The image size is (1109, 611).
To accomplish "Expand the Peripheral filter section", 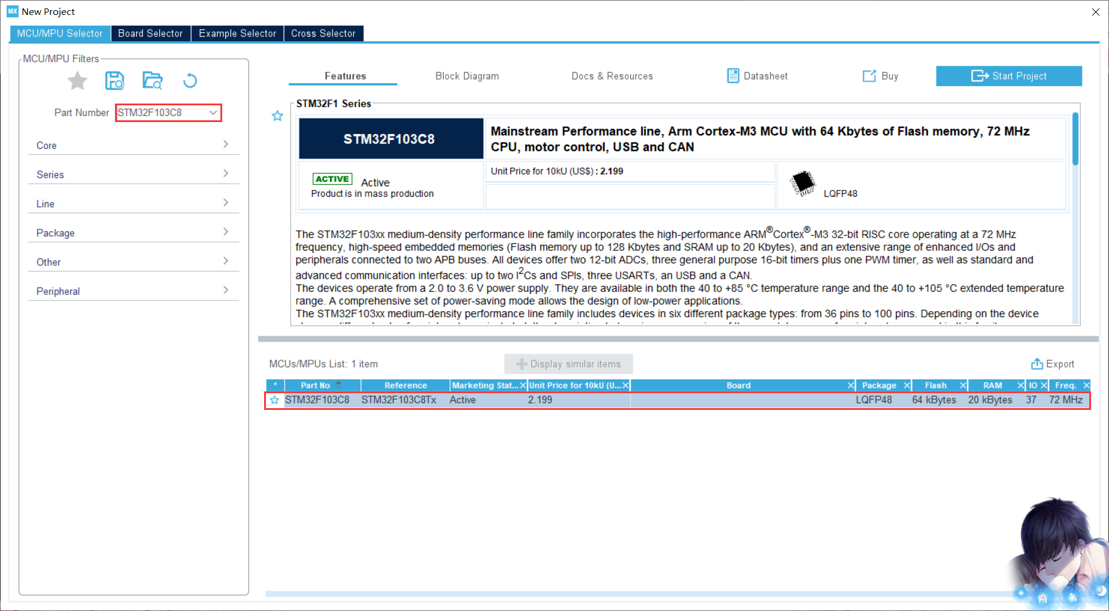I will (134, 291).
